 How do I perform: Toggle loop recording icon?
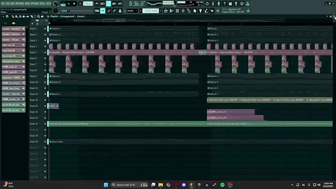coord(120,3)
